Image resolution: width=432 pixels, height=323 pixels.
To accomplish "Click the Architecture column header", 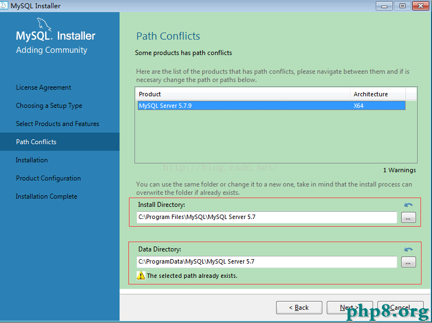I will coord(378,94).
